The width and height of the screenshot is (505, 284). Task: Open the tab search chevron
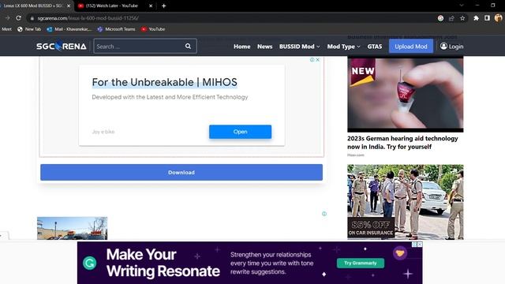point(462,6)
